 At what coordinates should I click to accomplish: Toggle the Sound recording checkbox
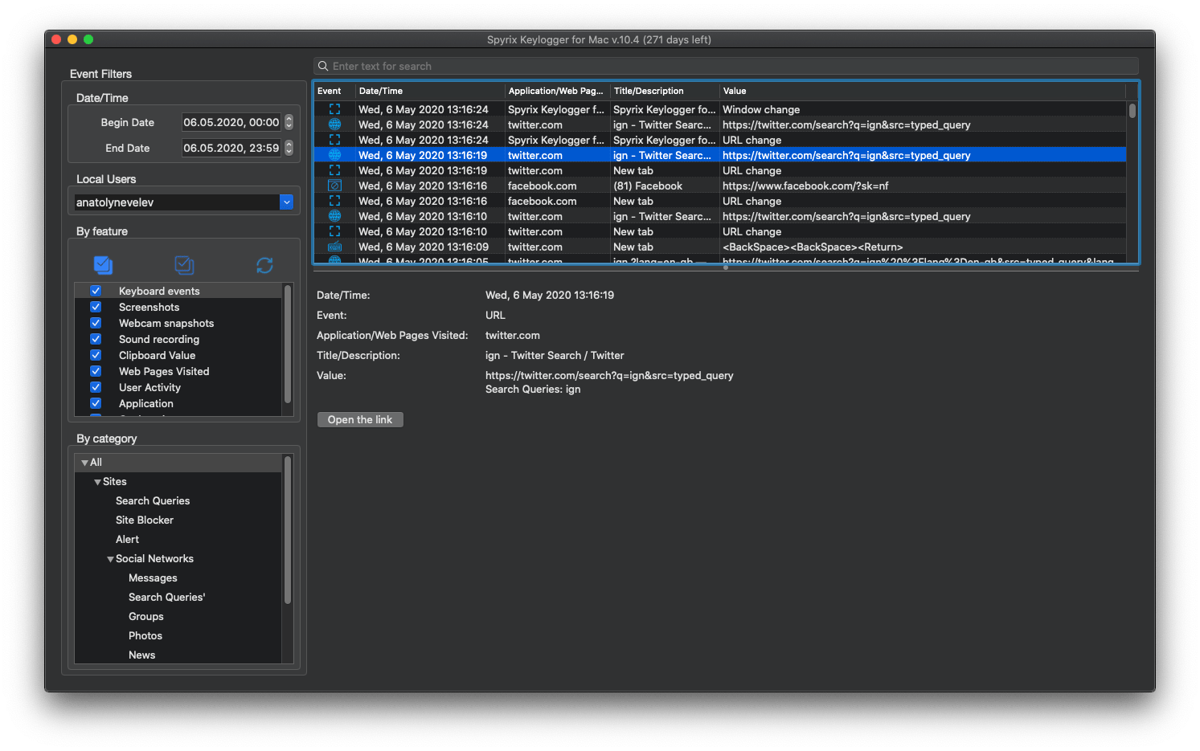96,339
